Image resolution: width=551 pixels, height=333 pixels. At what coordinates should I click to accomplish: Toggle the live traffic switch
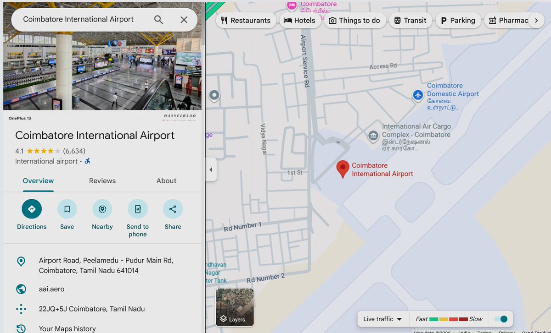click(500, 319)
